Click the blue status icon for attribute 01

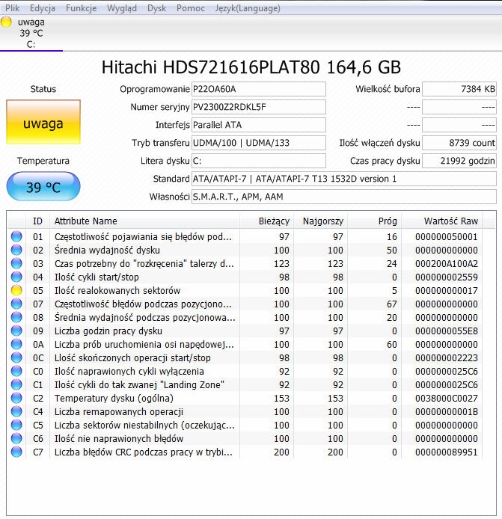[x=16, y=236]
